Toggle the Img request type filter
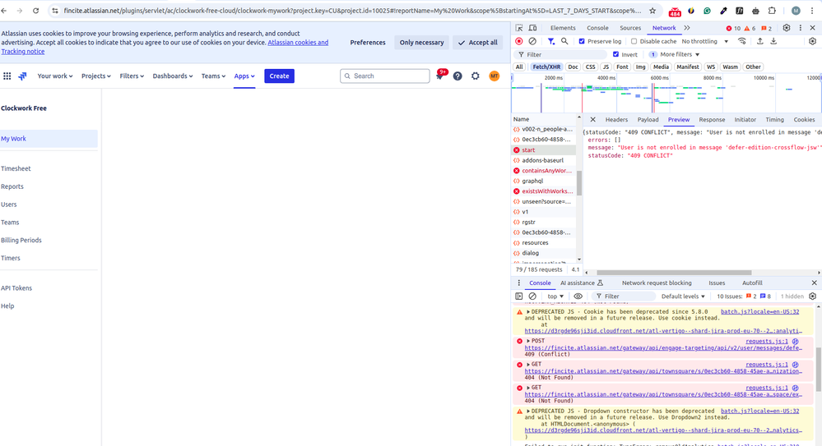Image resolution: width=822 pixels, height=446 pixels. [x=640, y=67]
